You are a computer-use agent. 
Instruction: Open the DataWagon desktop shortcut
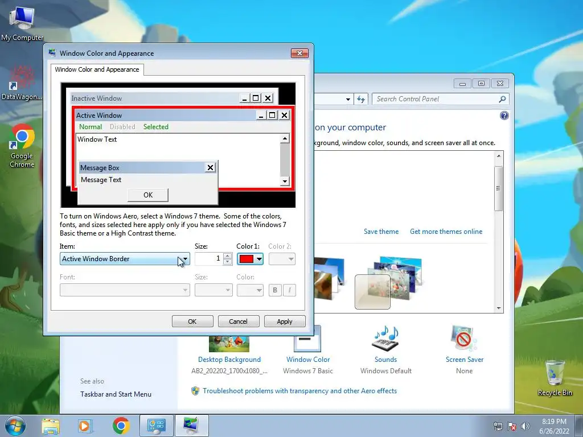(22, 83)
